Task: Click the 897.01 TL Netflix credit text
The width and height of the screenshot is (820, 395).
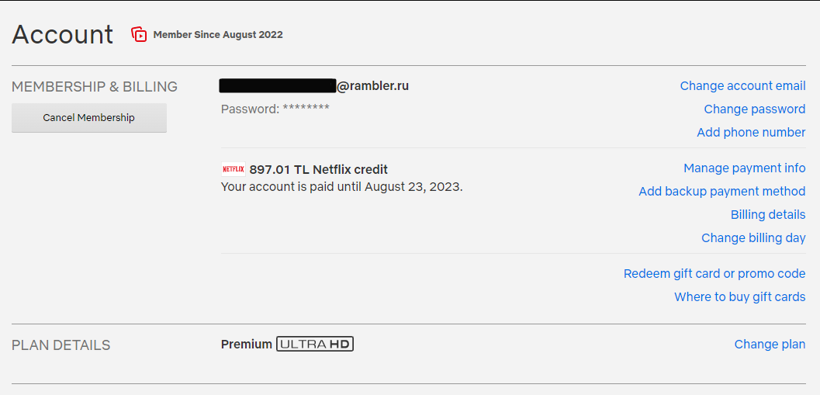Action: coord(319,169)
